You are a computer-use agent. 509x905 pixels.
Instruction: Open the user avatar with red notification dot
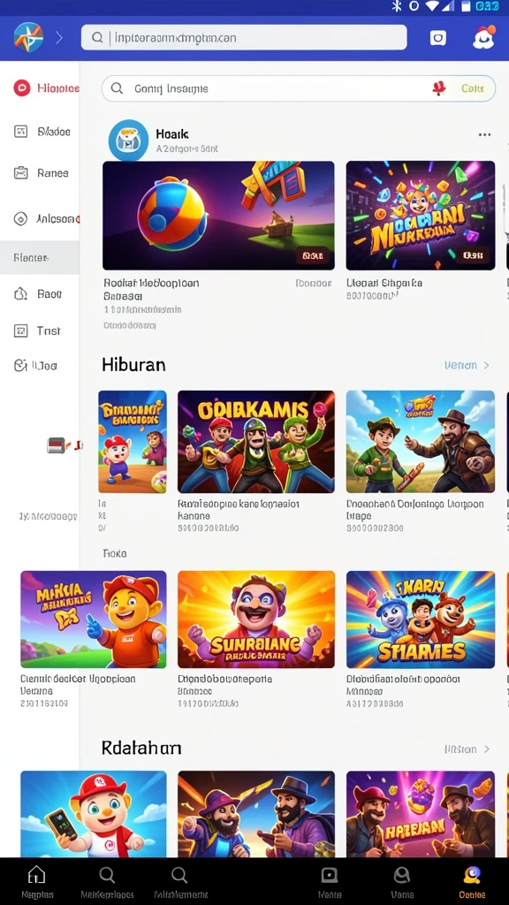click(483, 37)
